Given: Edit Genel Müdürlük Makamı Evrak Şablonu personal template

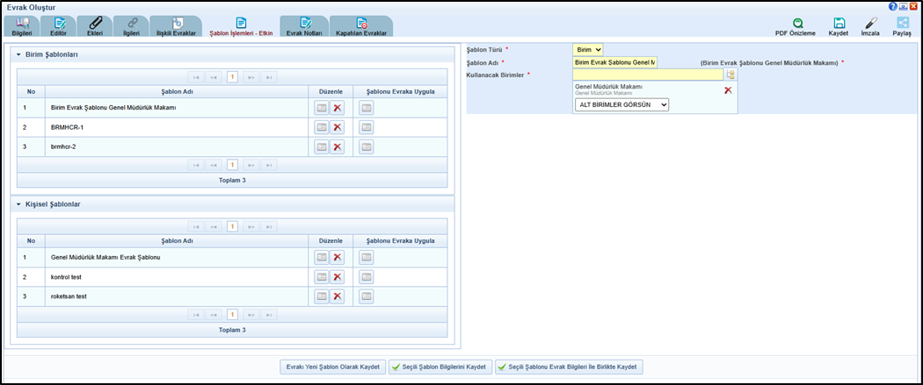Looking at the screenshot, I should coord(322,257).
